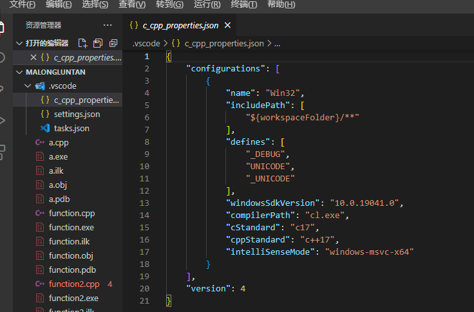Select function.pdb in the explorer
Screen dimensions: 474x312
[68, 270]
